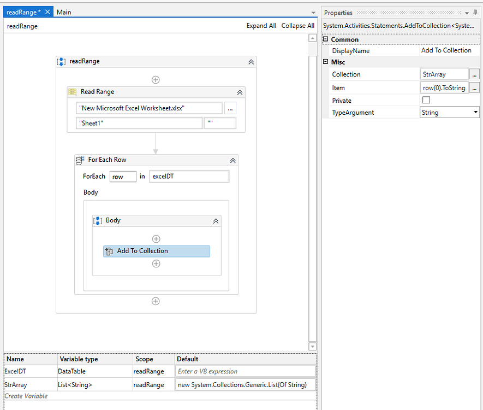Click the plus icon above Read Range
The width and height of the screenshot is (483, 410).
156,79
